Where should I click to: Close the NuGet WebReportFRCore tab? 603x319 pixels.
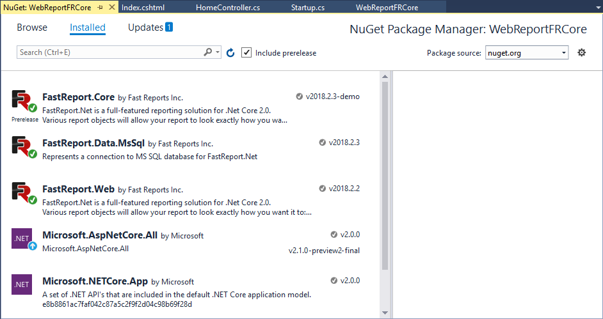coord(112,7)
